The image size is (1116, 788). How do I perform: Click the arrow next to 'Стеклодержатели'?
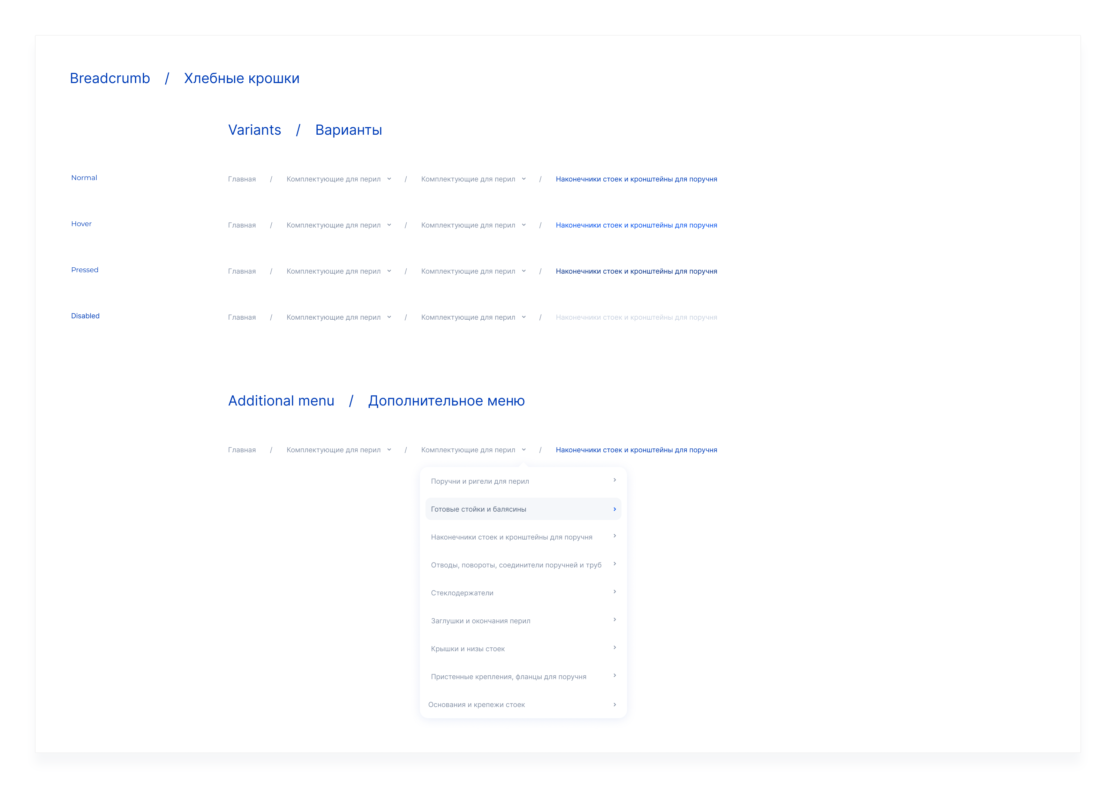click(614, 592)
